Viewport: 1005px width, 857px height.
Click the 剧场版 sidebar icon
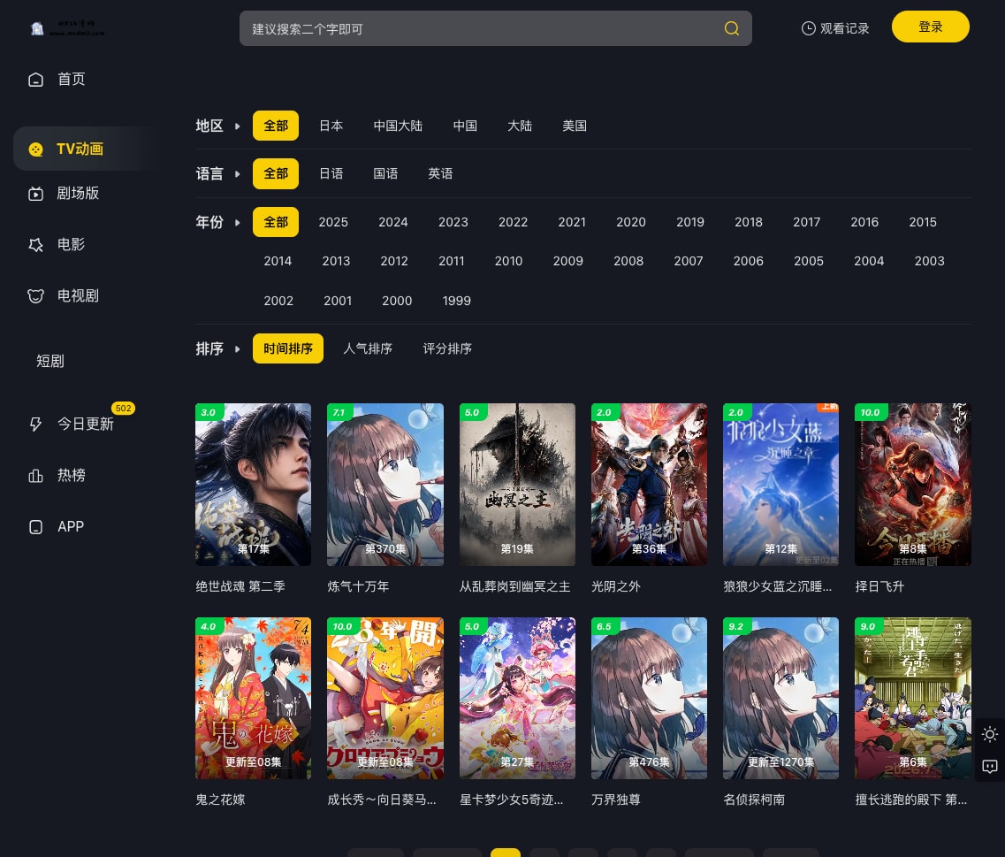point(36,194)
